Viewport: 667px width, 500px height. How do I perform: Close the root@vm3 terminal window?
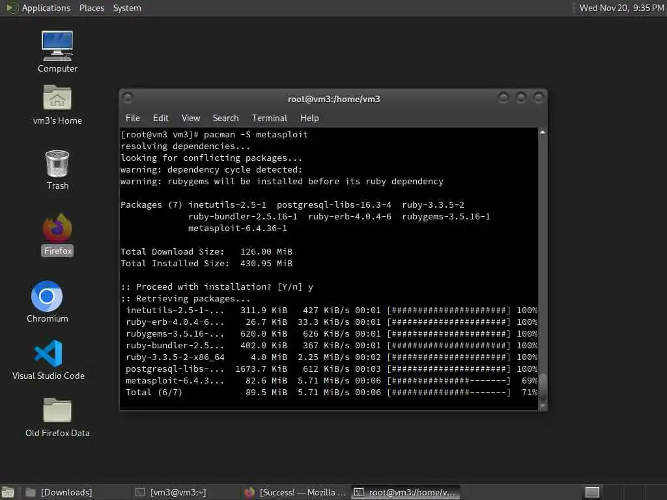[539, 98]
